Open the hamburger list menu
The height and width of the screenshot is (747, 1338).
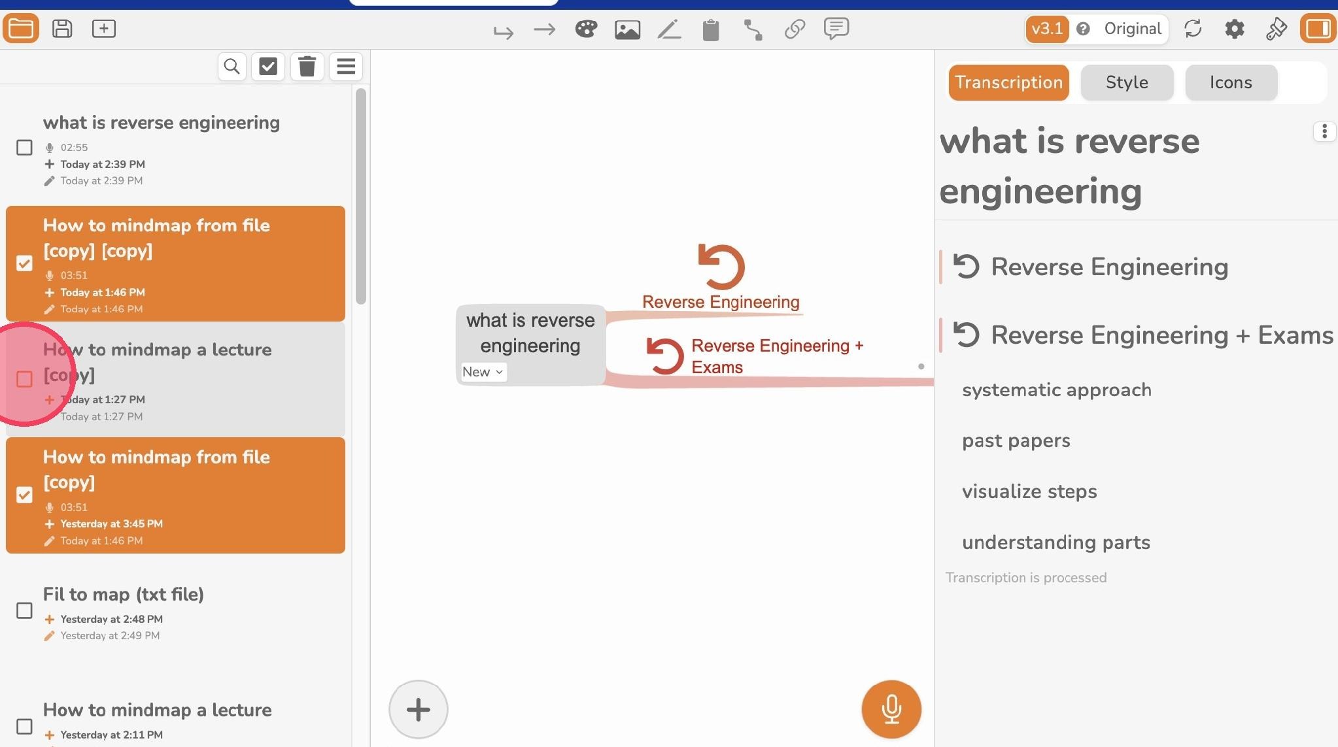click(346, 66)
